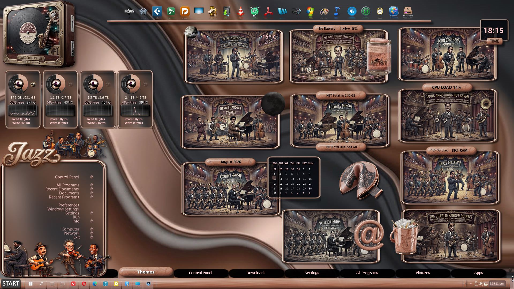Go to next month in calendar widget
This screenshot has width=514, height=289.
(251, 162)
